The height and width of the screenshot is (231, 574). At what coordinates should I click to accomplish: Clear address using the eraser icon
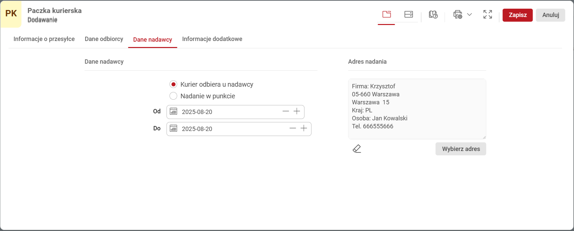[x=357, y=149]
